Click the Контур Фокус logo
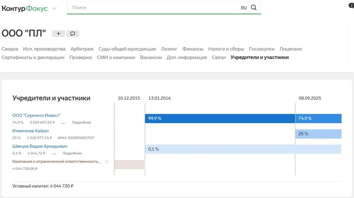 (25, 8)
